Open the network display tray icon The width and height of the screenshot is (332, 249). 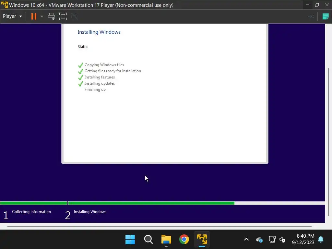(x=272, y=240)
